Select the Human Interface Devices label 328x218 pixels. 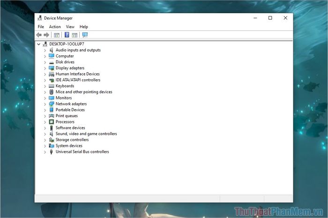click(78, 74)
